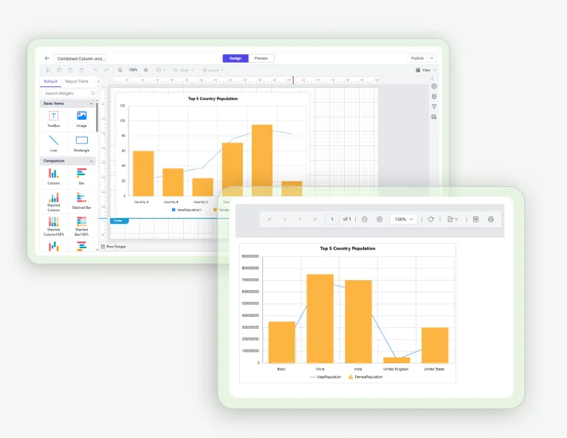
Task: Select the Country A bar in designer
Action: click(143, 174)
